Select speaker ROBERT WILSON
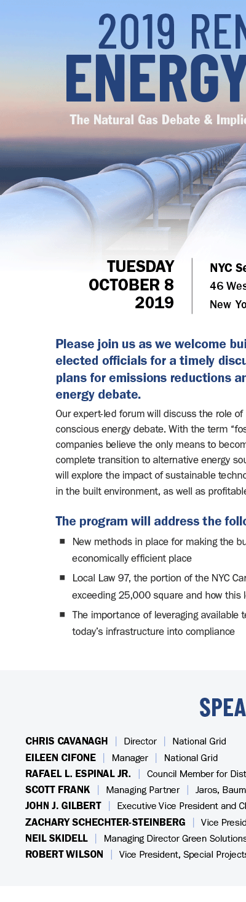Screen dimensions: 246x902 tap(64, 854)
